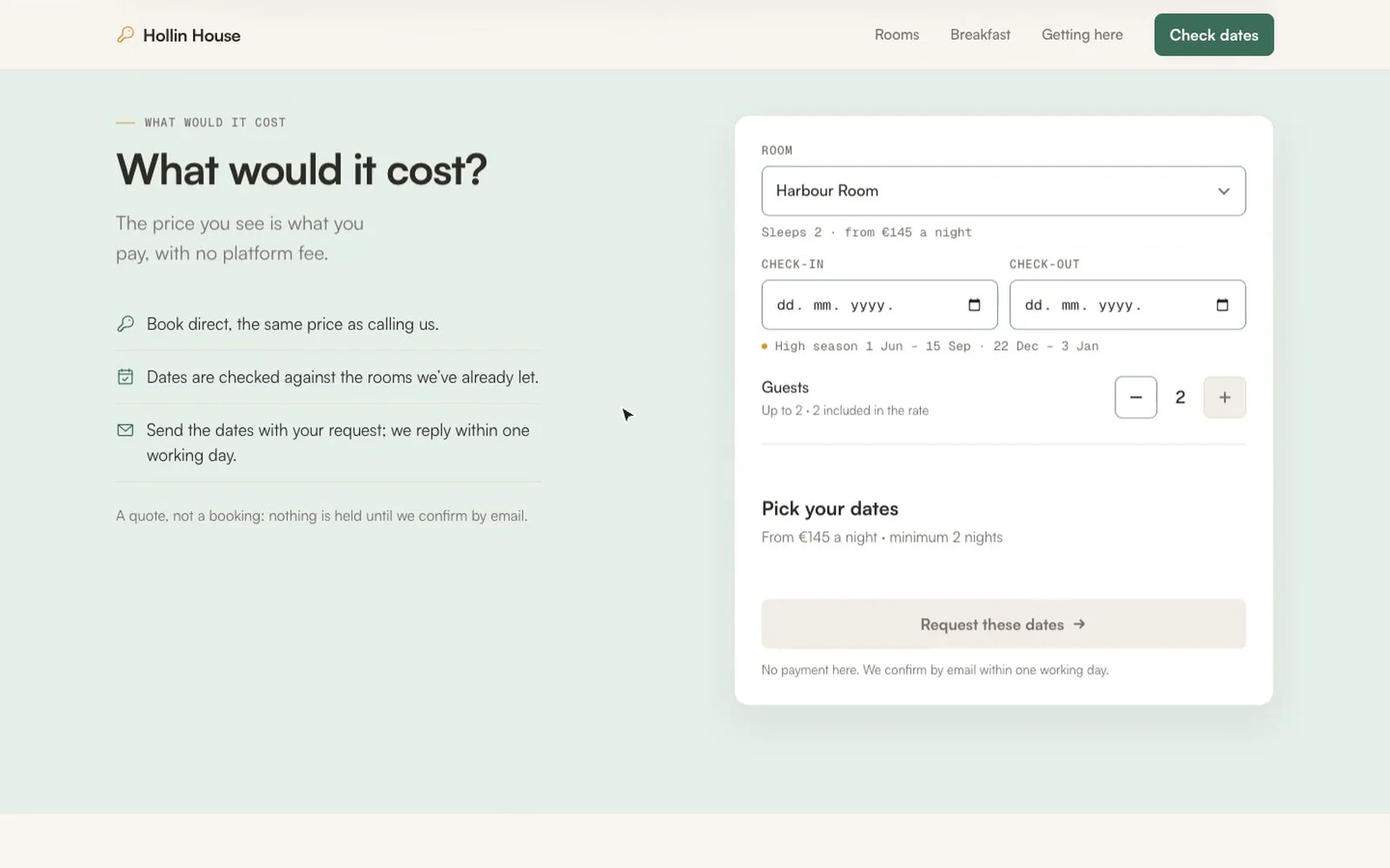Click the guest count value 2

[x=1180, y=398]
